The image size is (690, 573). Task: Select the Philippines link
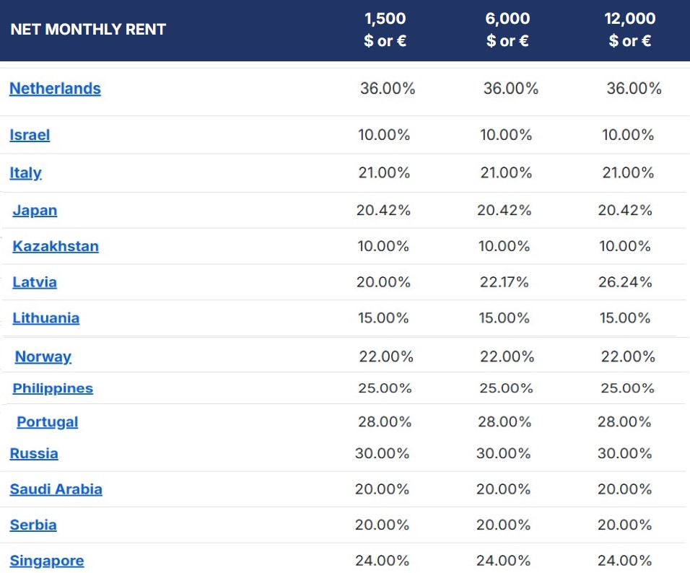click(x=53, y=389)
